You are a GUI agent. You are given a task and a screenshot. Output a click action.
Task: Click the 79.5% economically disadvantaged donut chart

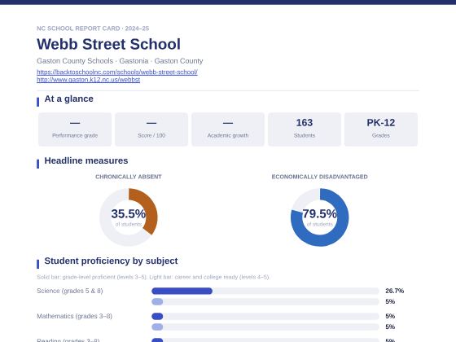(x=319, y=217)
